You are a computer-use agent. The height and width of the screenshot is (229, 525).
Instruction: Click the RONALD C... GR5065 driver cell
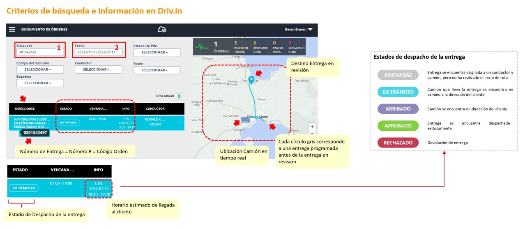coord(155,121)
